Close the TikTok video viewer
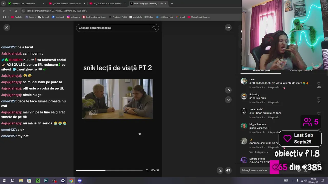328x184 pixels. tap(7, 28)
